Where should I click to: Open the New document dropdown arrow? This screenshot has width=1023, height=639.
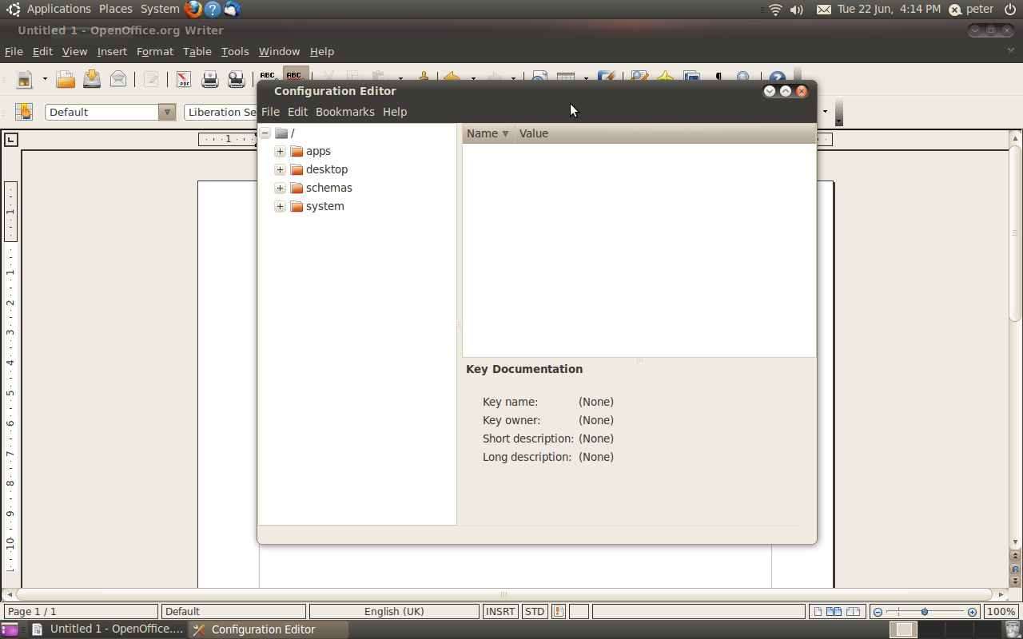tap(45, 79)
